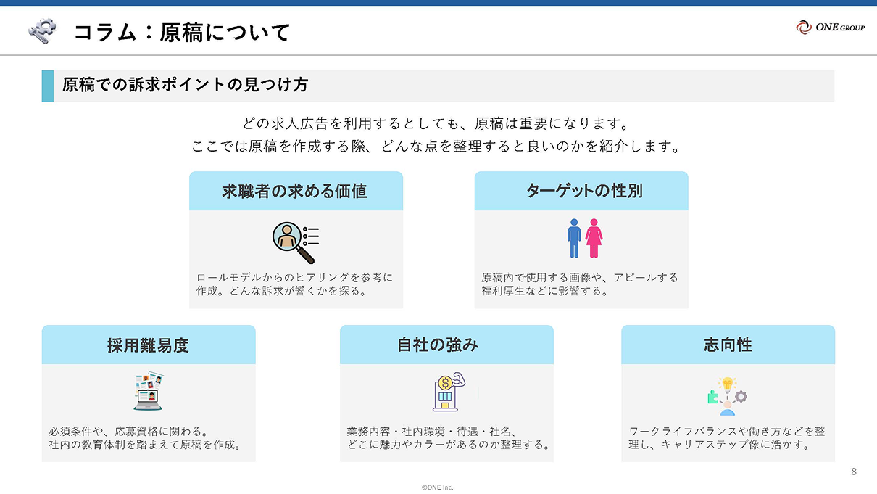877x494 pixels.
Task: Select the ターゲットの性別 card header
Action: click(x=581, y=191)
